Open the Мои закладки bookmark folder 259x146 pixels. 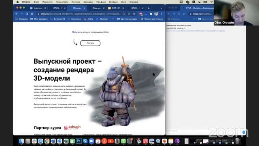(x=39, y=19)
